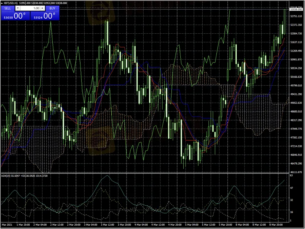The image size is (305, 229).
Task: Click the volume decrease down arrow
Action: [17, 8]
